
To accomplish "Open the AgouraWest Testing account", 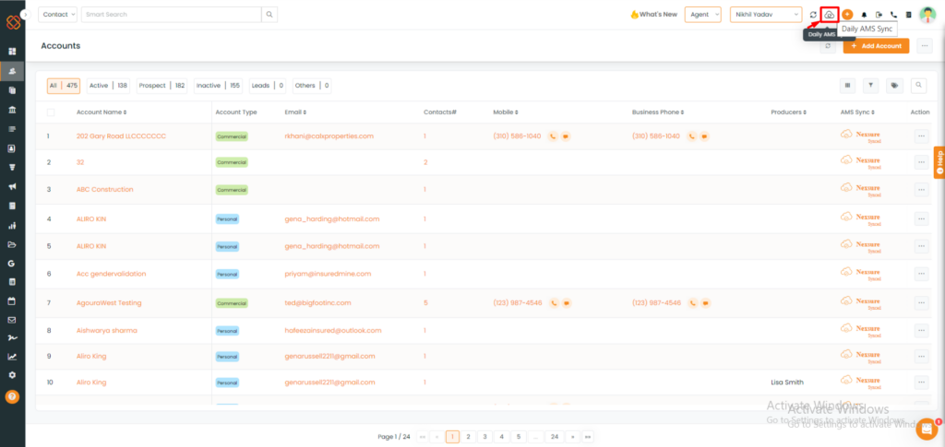I will point(109,303).
